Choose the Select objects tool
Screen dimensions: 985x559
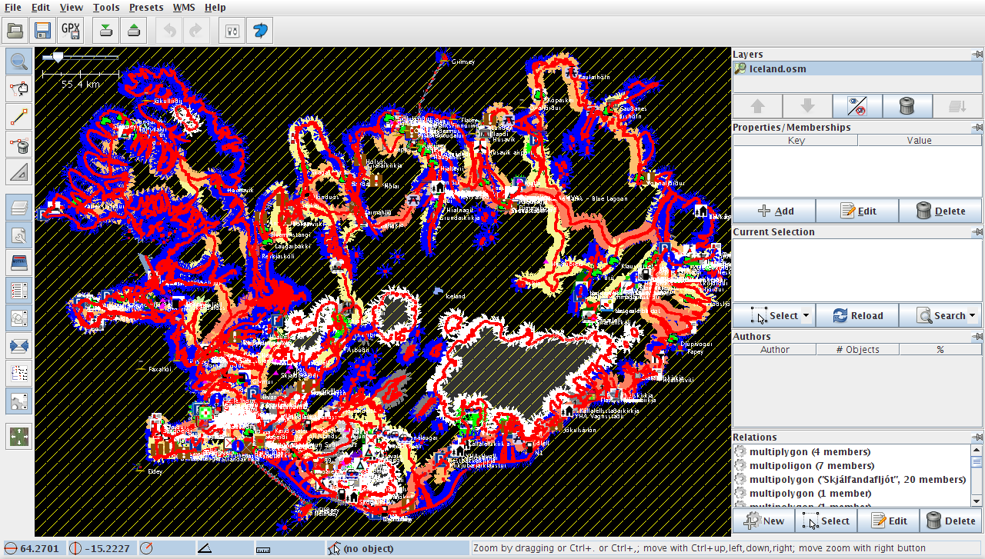click(x=19, y=88)
